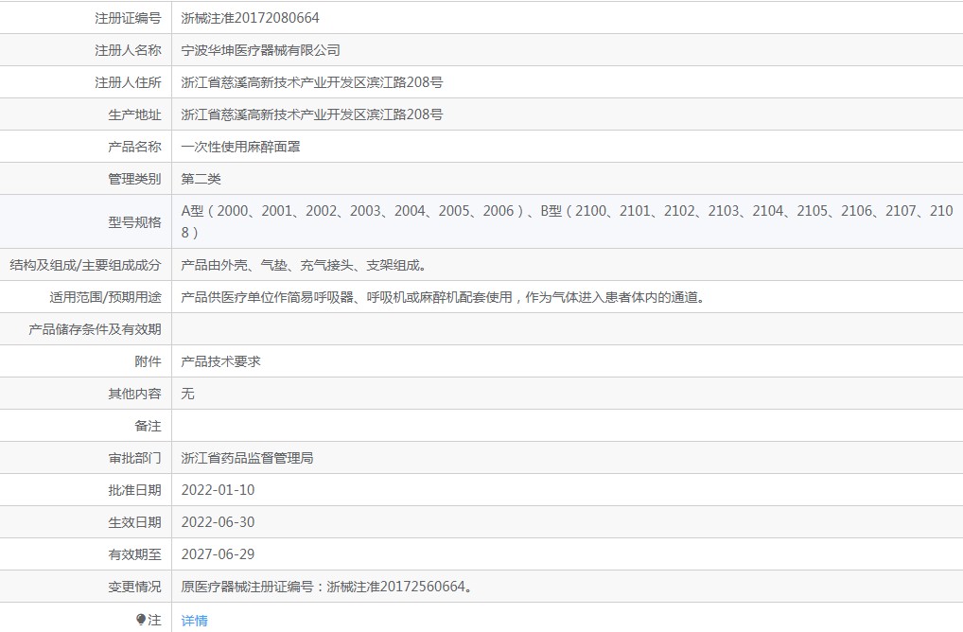Select the attachment value 产品技术要求

pos(220,361)
